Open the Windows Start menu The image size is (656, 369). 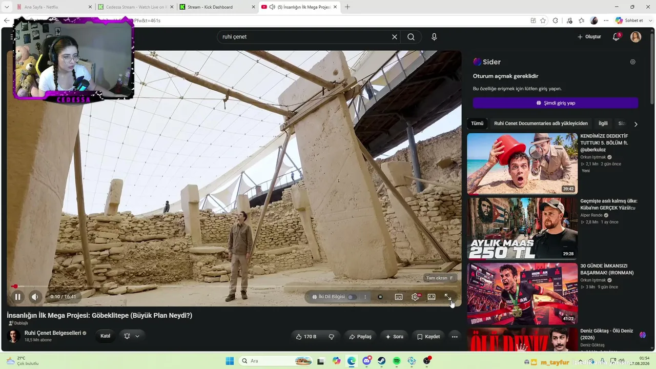pos(230,361)
